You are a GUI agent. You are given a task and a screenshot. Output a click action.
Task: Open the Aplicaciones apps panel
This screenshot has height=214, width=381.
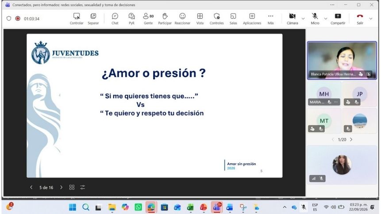[x=252, y=19]
